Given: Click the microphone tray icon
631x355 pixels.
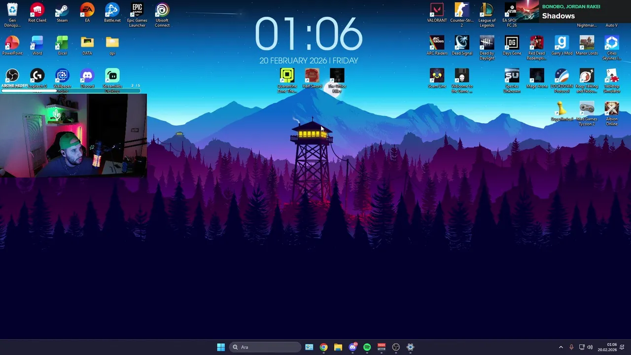Looking at the screenshot, I should pos(571,347).
